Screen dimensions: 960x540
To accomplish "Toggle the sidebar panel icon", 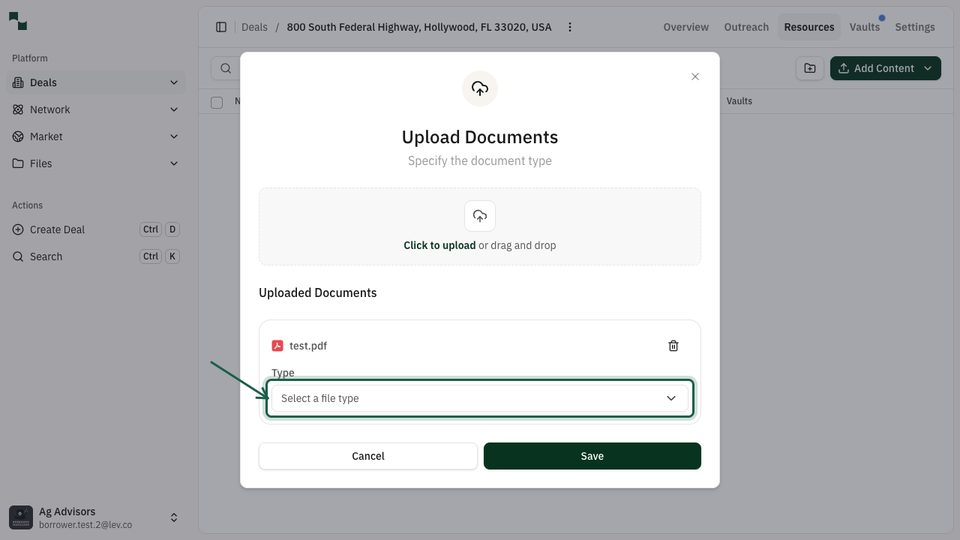I will 221,27.
